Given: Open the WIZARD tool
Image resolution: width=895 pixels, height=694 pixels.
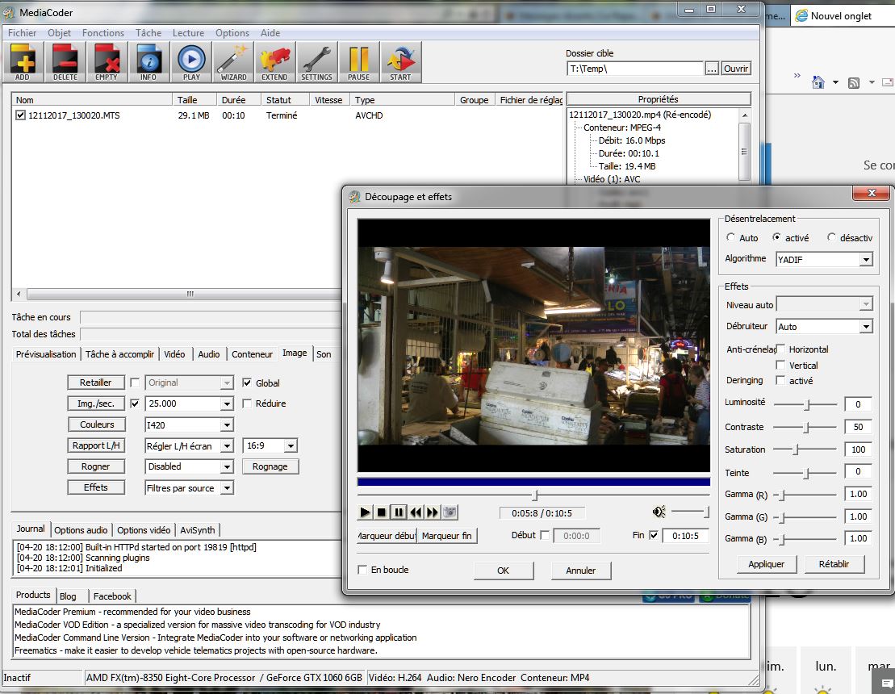Looking at the screenshot, I should click(x=233, y=61).
